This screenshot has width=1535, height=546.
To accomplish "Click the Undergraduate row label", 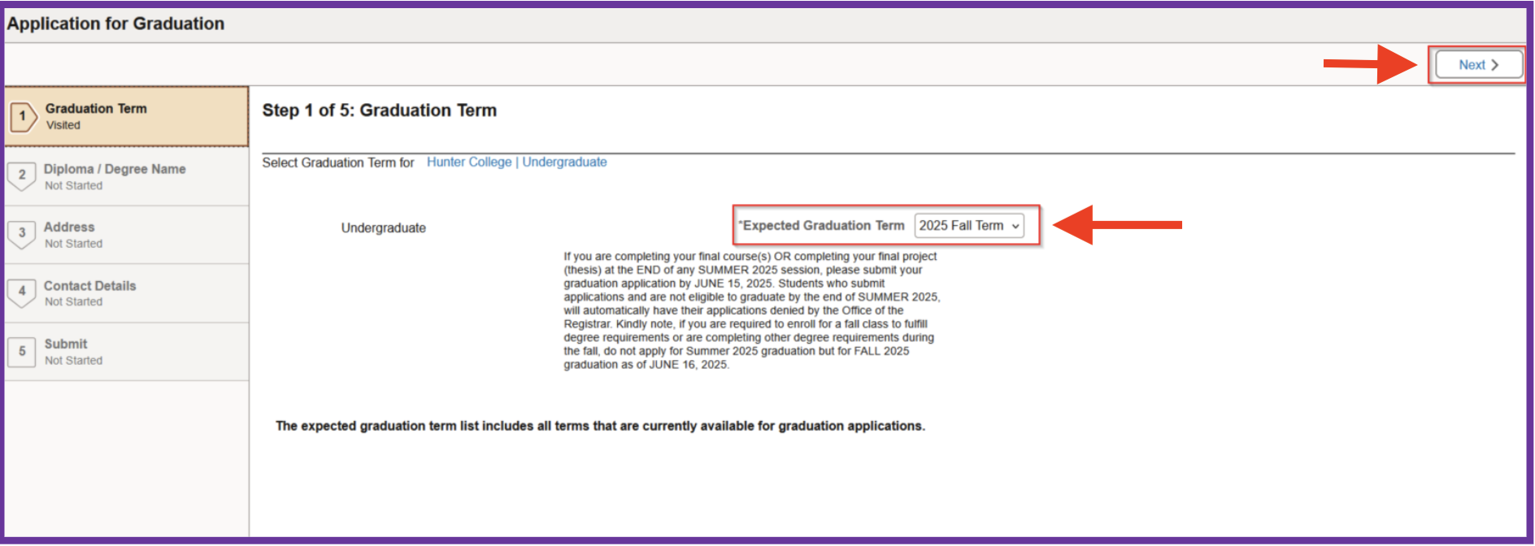I will point(383,228).
